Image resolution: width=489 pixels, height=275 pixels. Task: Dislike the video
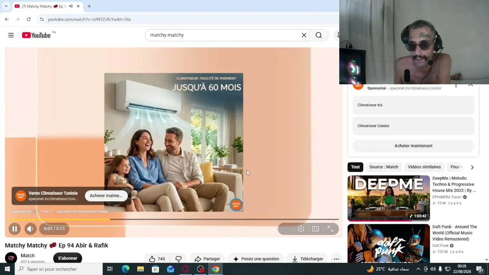[x=178, y=259]
